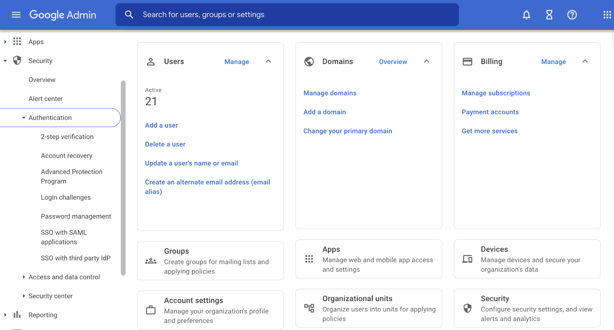Image resolution: width=614 pixels, height=330 pixels.
Task: Collapse the Security sidebar section
Action: tap(5, 61)
